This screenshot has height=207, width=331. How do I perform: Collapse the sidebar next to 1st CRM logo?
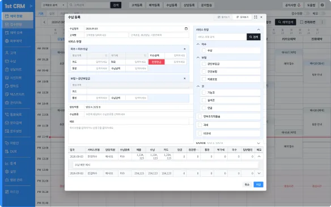pyautogui.click(x=31, y=6)
